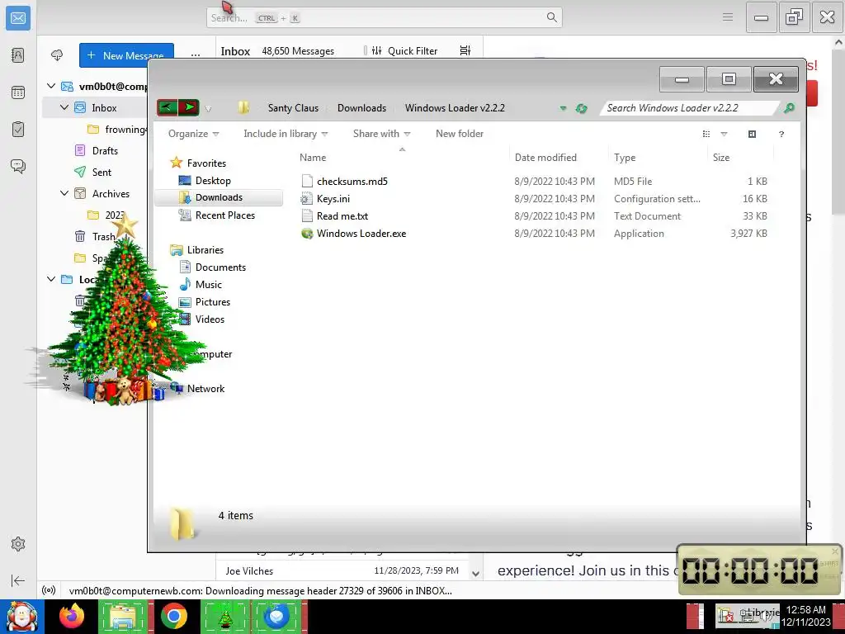Open Thunderbird hamburger app menu
The width and height of the screenshot is (845, 634).
(728, 17)
